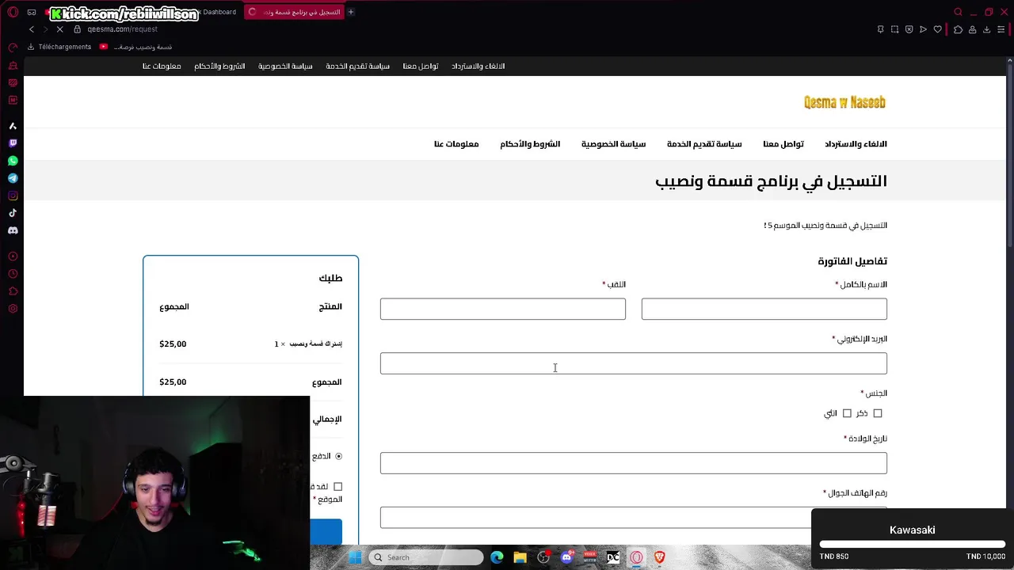Open a new tab with plus button
The width and height of the screenshot is (1014, 570).
point(351,12)
